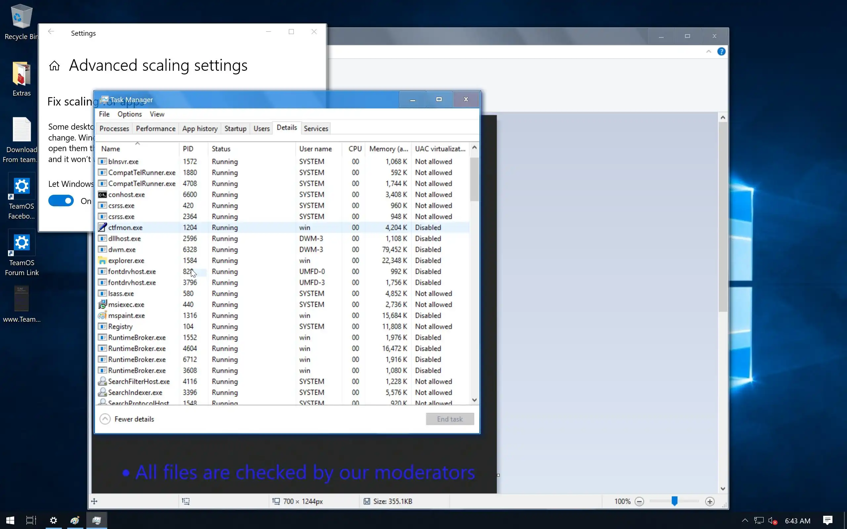The width and height of the screenshot is (847, 529).
Task: Show hidden system tray icons
Action: click(x=745, y=520)
